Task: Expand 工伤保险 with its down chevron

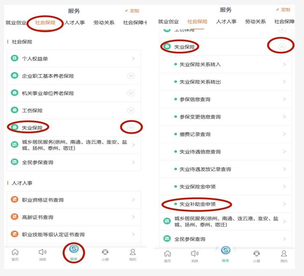Action: tap(131, 110)
